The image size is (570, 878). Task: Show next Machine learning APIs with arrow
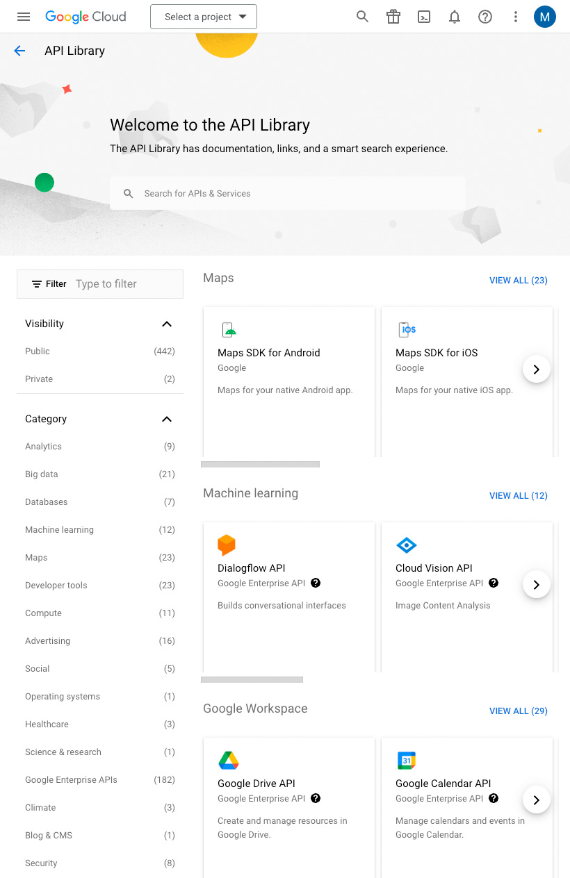pyautogui.click(x=536, y=585)
